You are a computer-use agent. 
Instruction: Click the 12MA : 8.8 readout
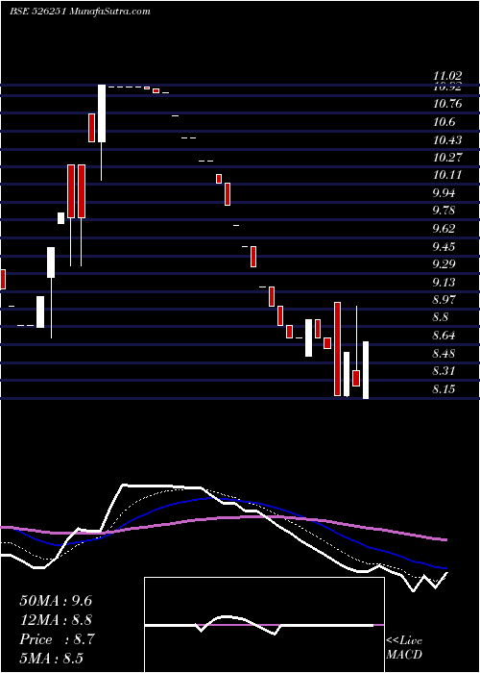(x=56, y=620)
